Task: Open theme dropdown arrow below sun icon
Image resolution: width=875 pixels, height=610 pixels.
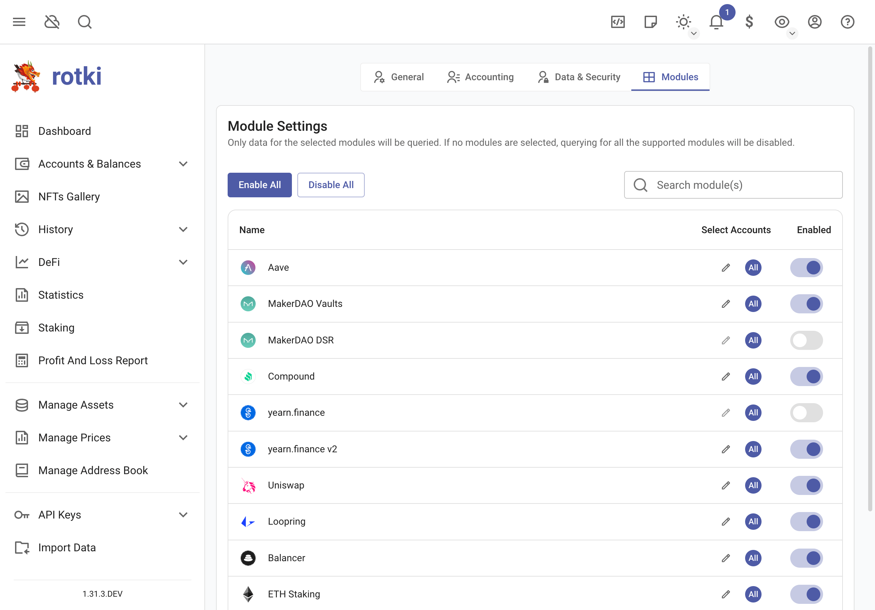Action: coord(694,33)
